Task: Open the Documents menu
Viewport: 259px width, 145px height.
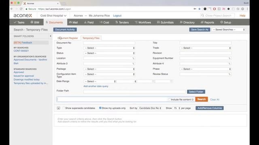Action: [55, 23]
